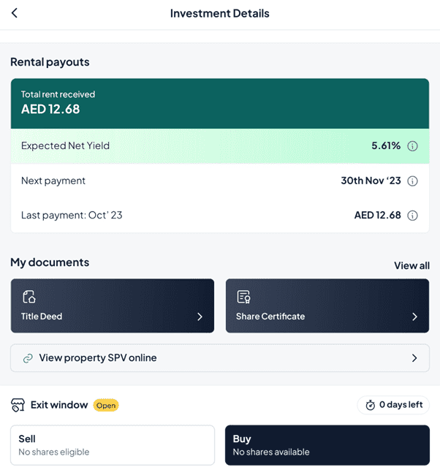Screen dimensions: 440x470
Task: Click info icon beside Expected Net Yield
Action: pyautogui.click(x=412, y=146)
